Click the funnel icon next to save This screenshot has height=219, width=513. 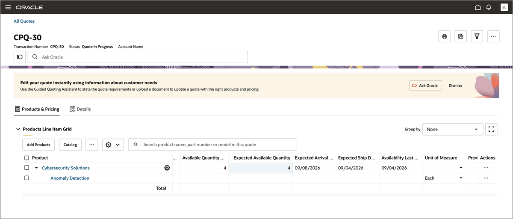click(x=477, y=36)
